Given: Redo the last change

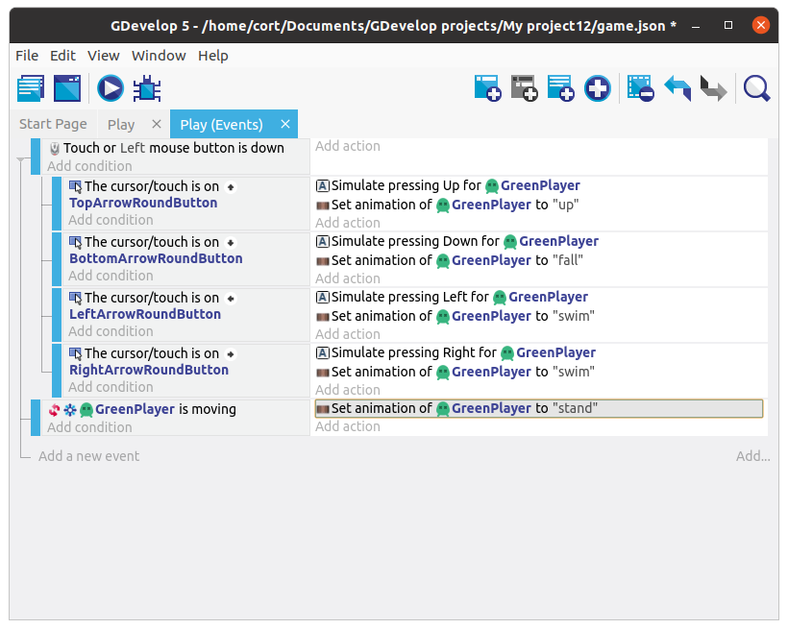Looking at the screenshot, I should pyautogui.click(x=714, y=88).
